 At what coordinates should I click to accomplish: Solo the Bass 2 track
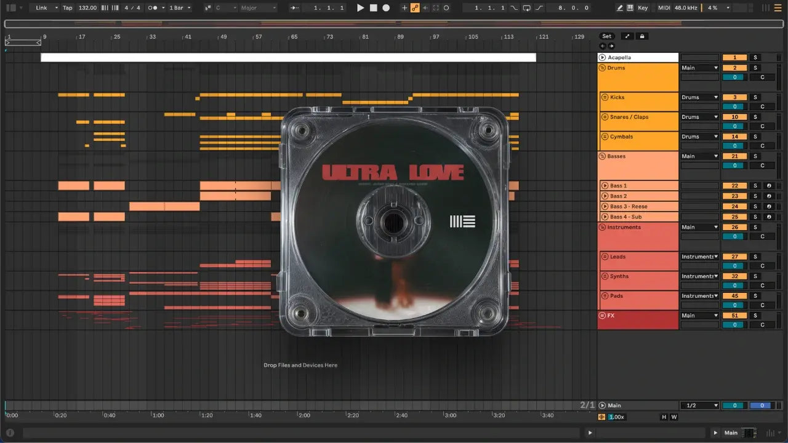coord(755,196)
